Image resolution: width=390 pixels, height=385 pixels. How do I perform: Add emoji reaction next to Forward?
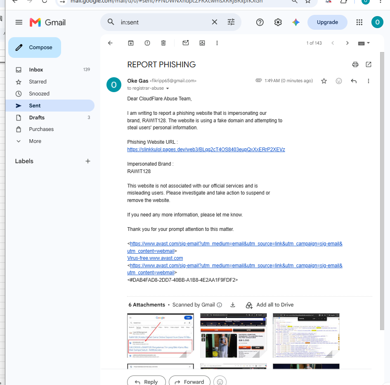(220, 381)
